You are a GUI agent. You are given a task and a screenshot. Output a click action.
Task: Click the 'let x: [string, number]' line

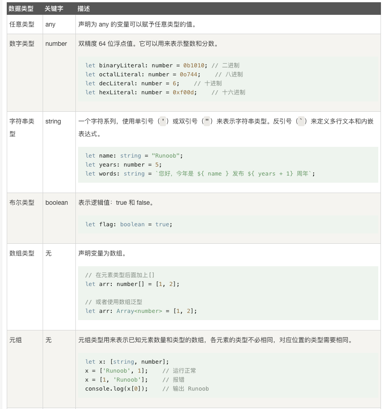coord(127,361)
